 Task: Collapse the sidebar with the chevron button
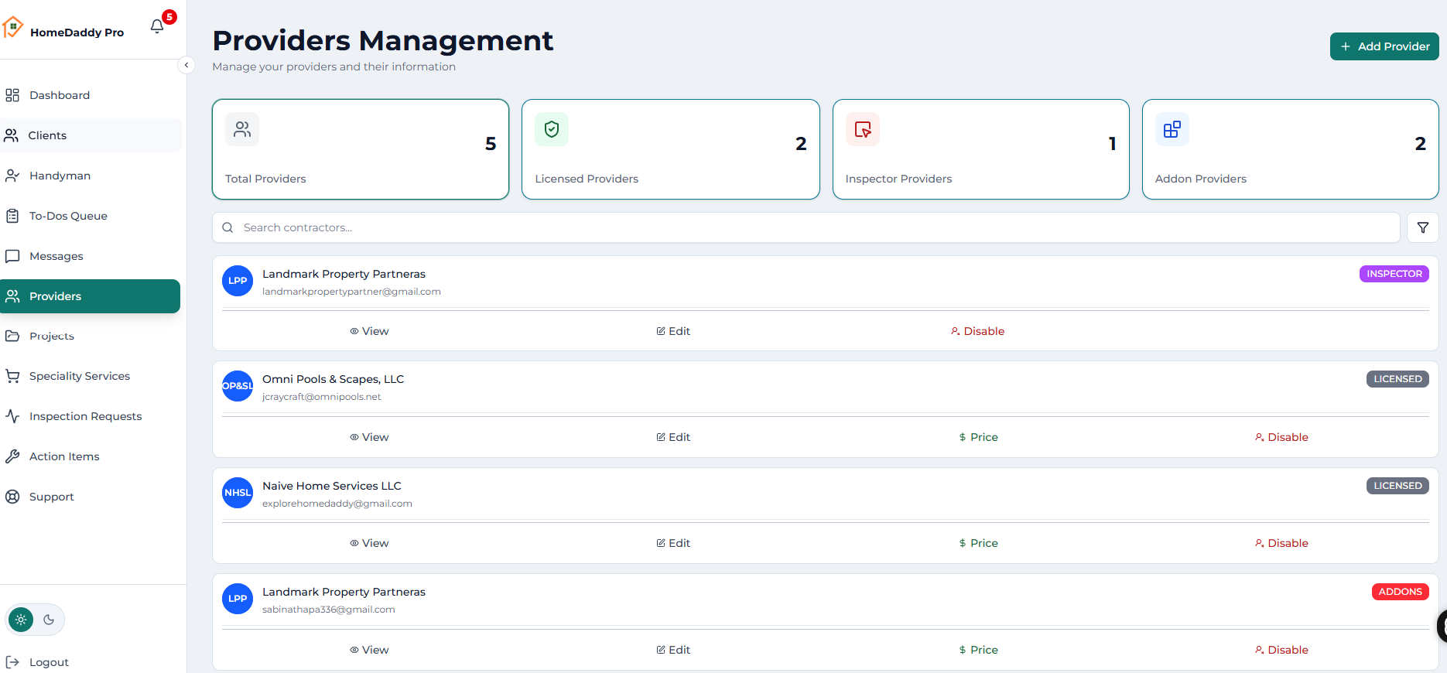pyautogui.click(x=186, y=65)
